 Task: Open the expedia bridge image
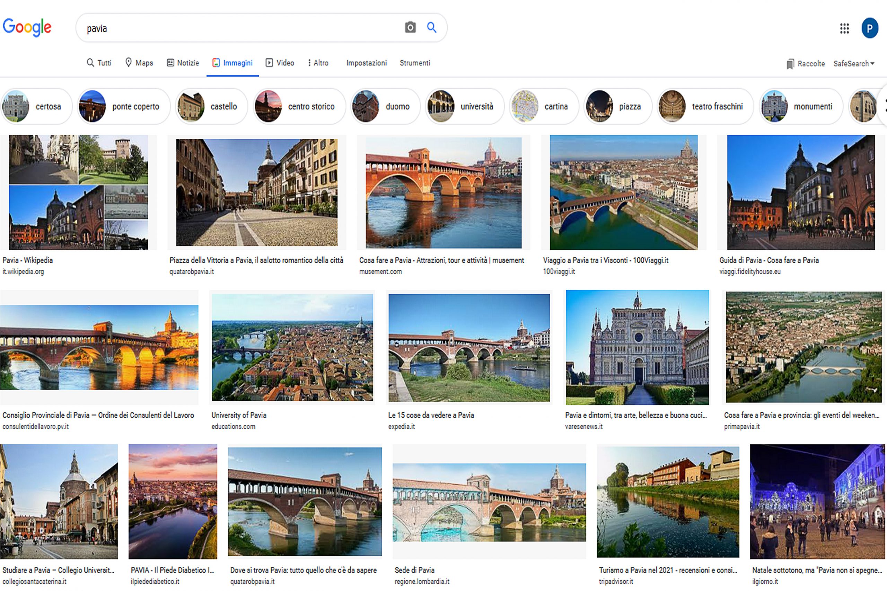469,348
